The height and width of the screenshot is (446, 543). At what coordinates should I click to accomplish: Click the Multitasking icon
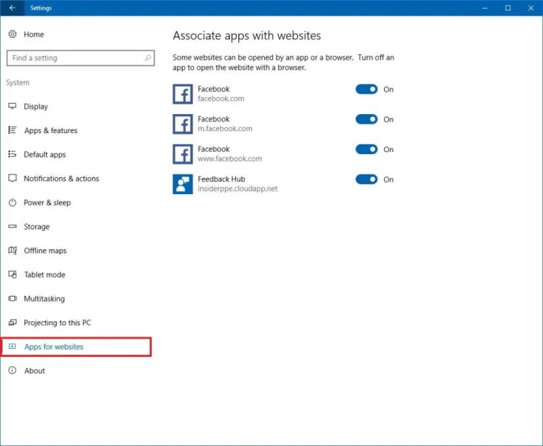click(x=12, y=298)
